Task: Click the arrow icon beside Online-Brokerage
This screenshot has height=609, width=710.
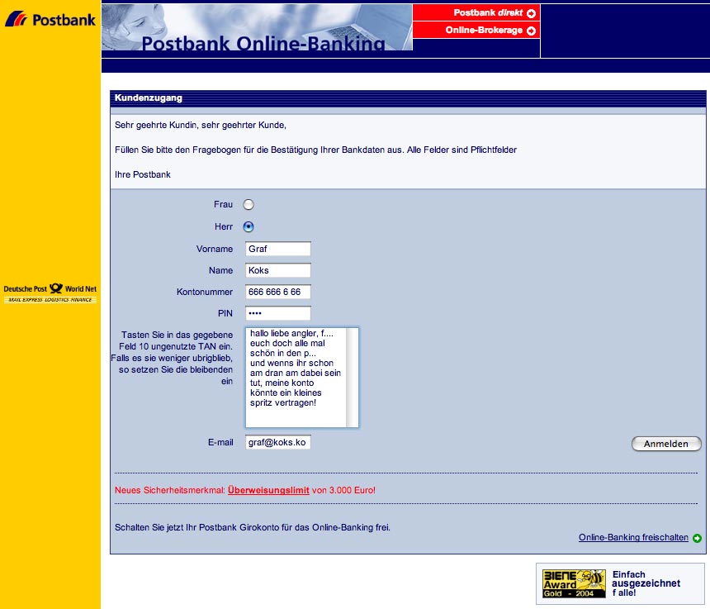Action: 531,31
